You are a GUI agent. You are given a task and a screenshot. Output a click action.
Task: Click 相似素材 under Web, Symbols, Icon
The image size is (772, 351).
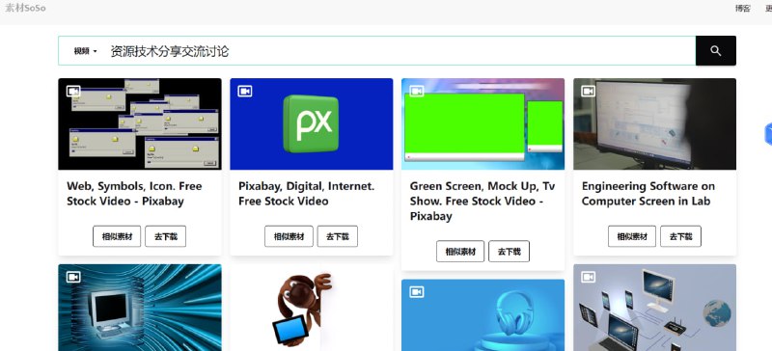[x=117, y=236]
